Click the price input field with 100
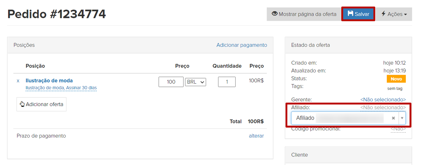422x165 pixels. click(x=171, y=82)
